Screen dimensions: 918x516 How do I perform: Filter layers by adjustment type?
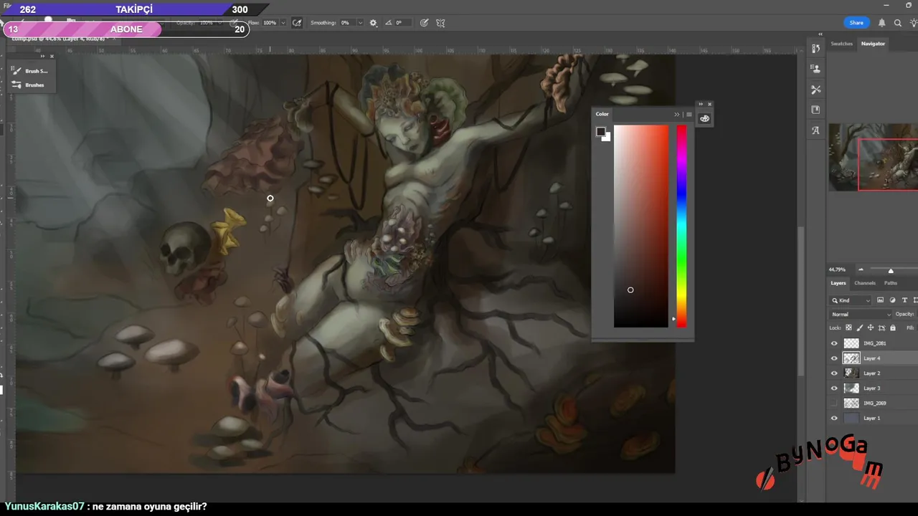point(892,300)
